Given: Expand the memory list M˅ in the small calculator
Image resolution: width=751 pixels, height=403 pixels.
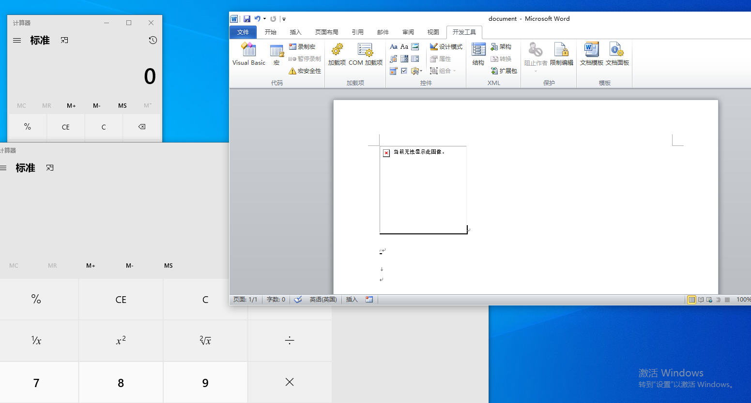Looking at the screenshot, I should click(x=148, y=105).
